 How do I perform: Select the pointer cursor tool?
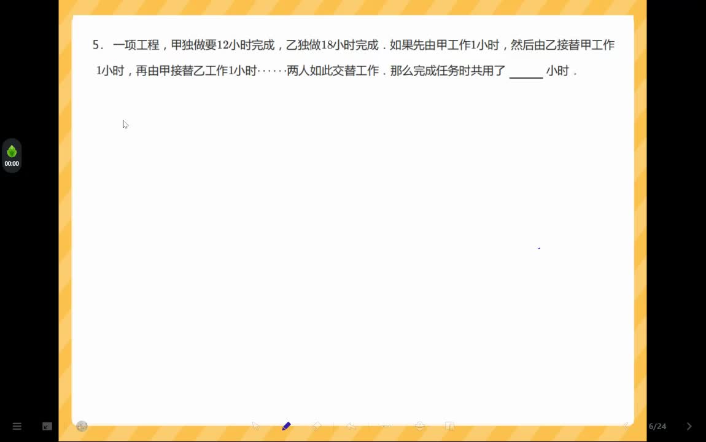click(x=256, y=426)
